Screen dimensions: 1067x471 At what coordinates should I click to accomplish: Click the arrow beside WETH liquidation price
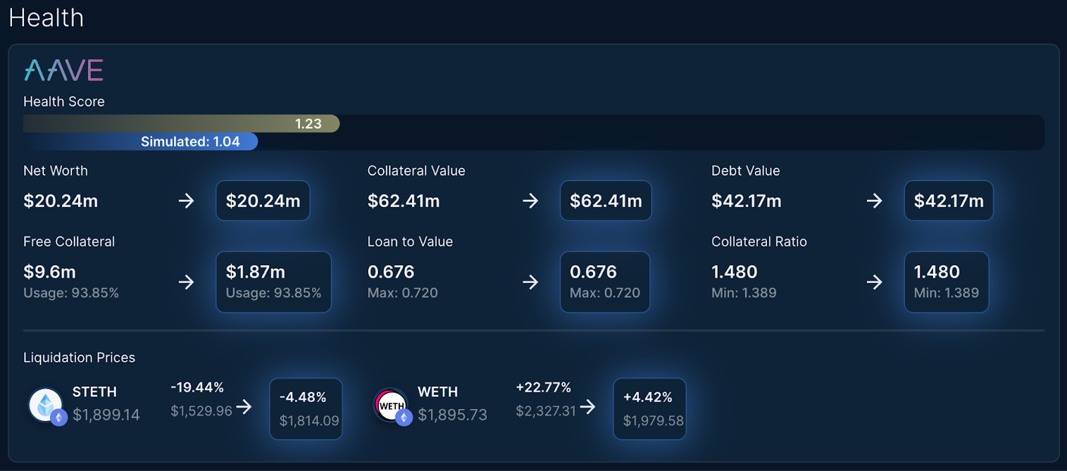[588, 406]
